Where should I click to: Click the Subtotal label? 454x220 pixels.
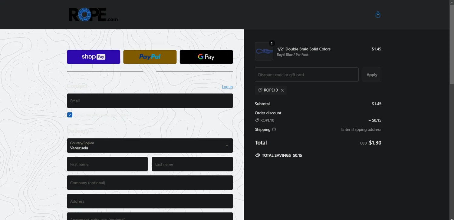262,104
